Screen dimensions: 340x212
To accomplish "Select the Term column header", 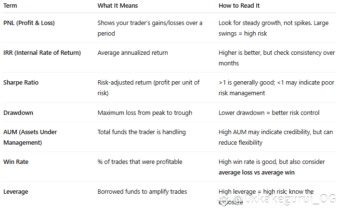I will [x=10, y=6].
